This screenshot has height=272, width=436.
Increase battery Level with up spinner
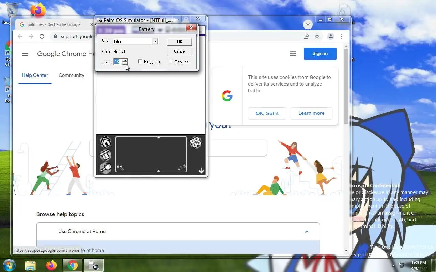(125, 60)
